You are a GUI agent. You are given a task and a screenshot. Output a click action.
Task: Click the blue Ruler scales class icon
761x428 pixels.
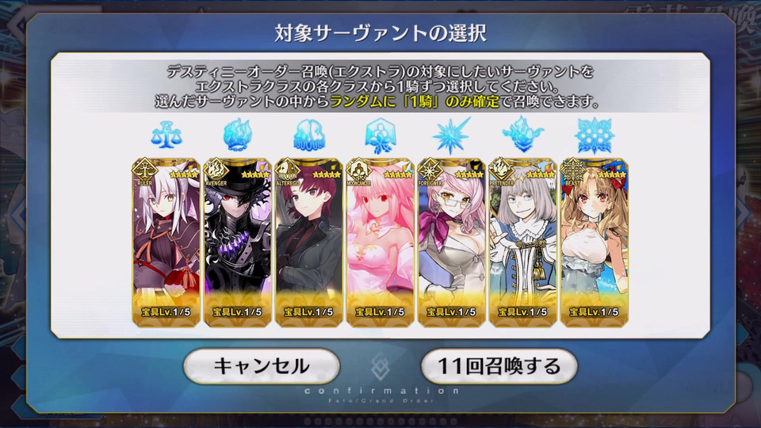(x=166, y=136)
